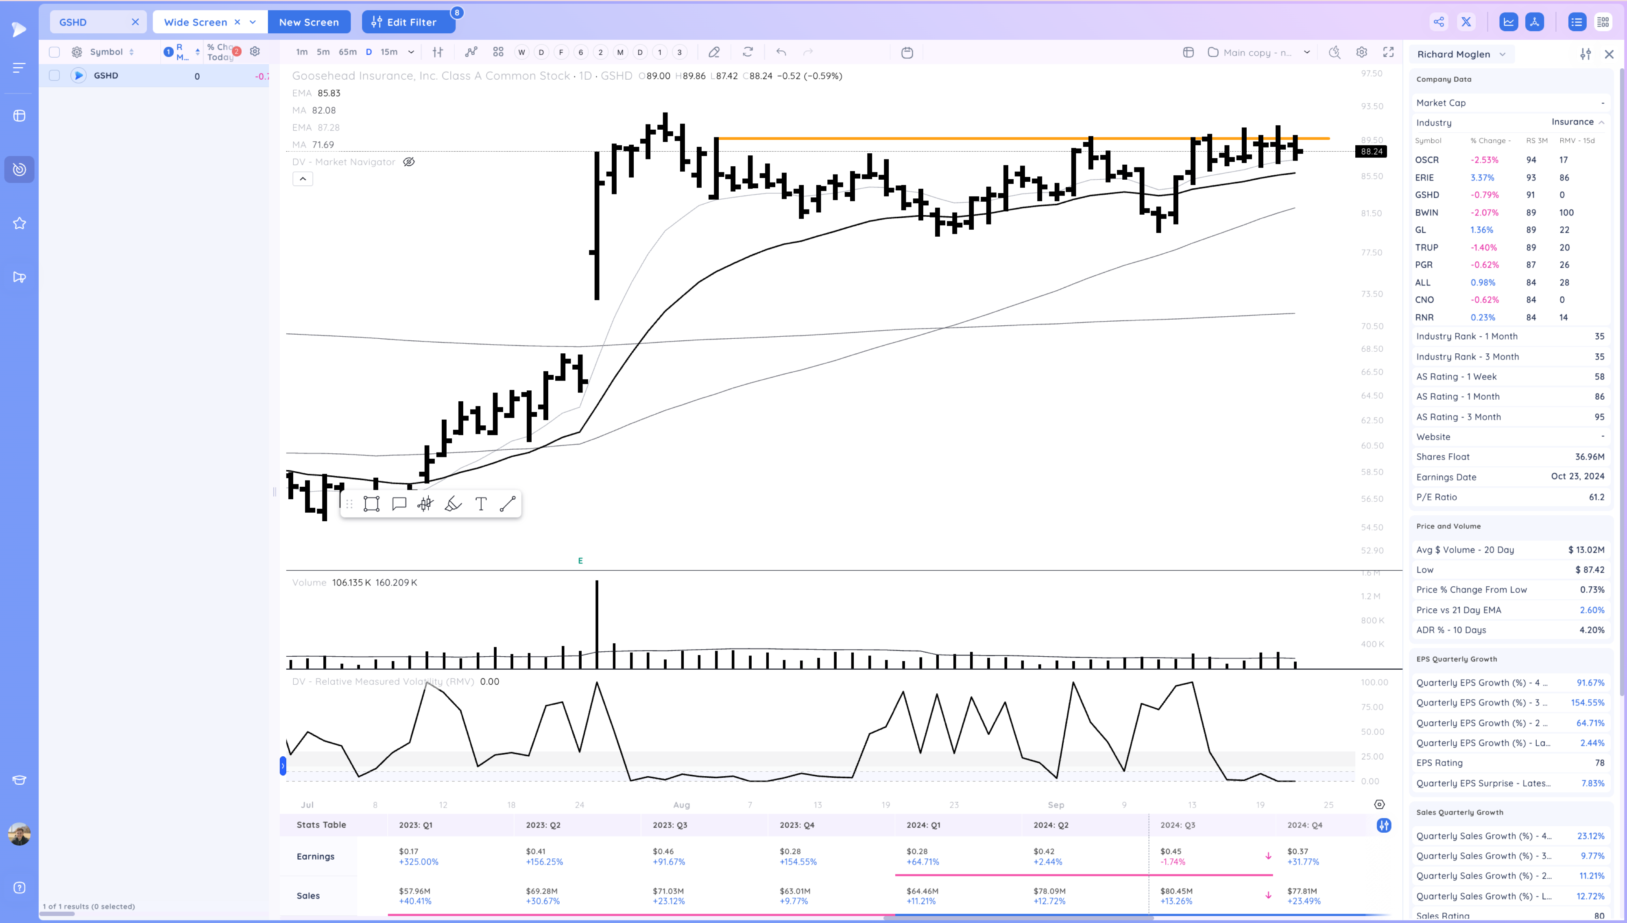Open the indicators icon in chart toolbar
The height and width of the screenshot is (923, 1627).
(x=471, y=52)
